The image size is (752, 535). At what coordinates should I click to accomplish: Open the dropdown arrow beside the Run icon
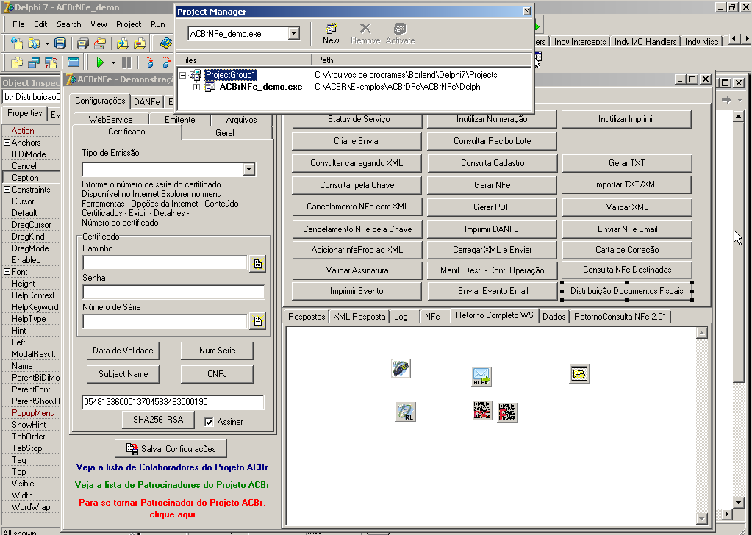point(113,62)
